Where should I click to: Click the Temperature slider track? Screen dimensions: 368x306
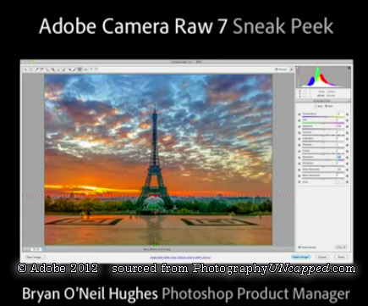[x=323, y=116]
